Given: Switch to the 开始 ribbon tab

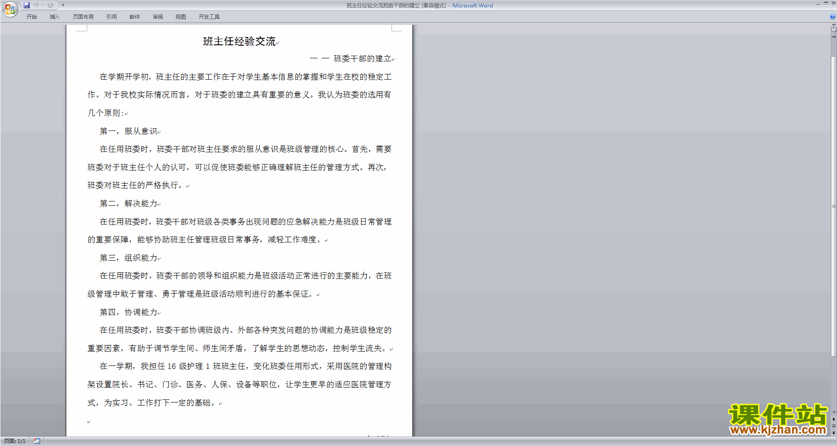Looking at the screenshot, I should pos(31,17).
